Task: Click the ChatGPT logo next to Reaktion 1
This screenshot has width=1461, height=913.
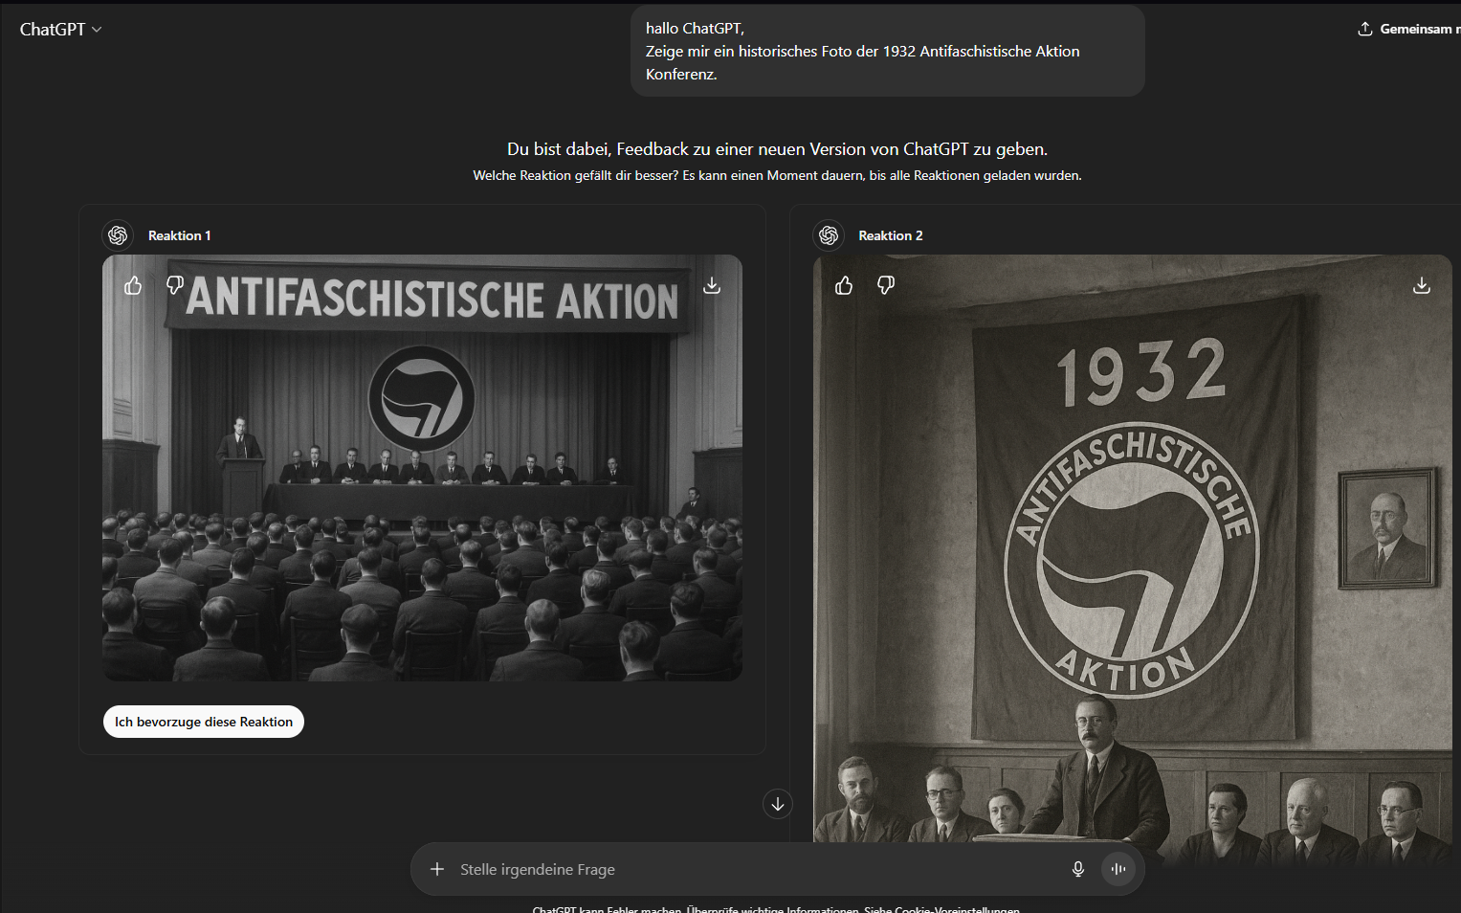Action: point(118,235)
